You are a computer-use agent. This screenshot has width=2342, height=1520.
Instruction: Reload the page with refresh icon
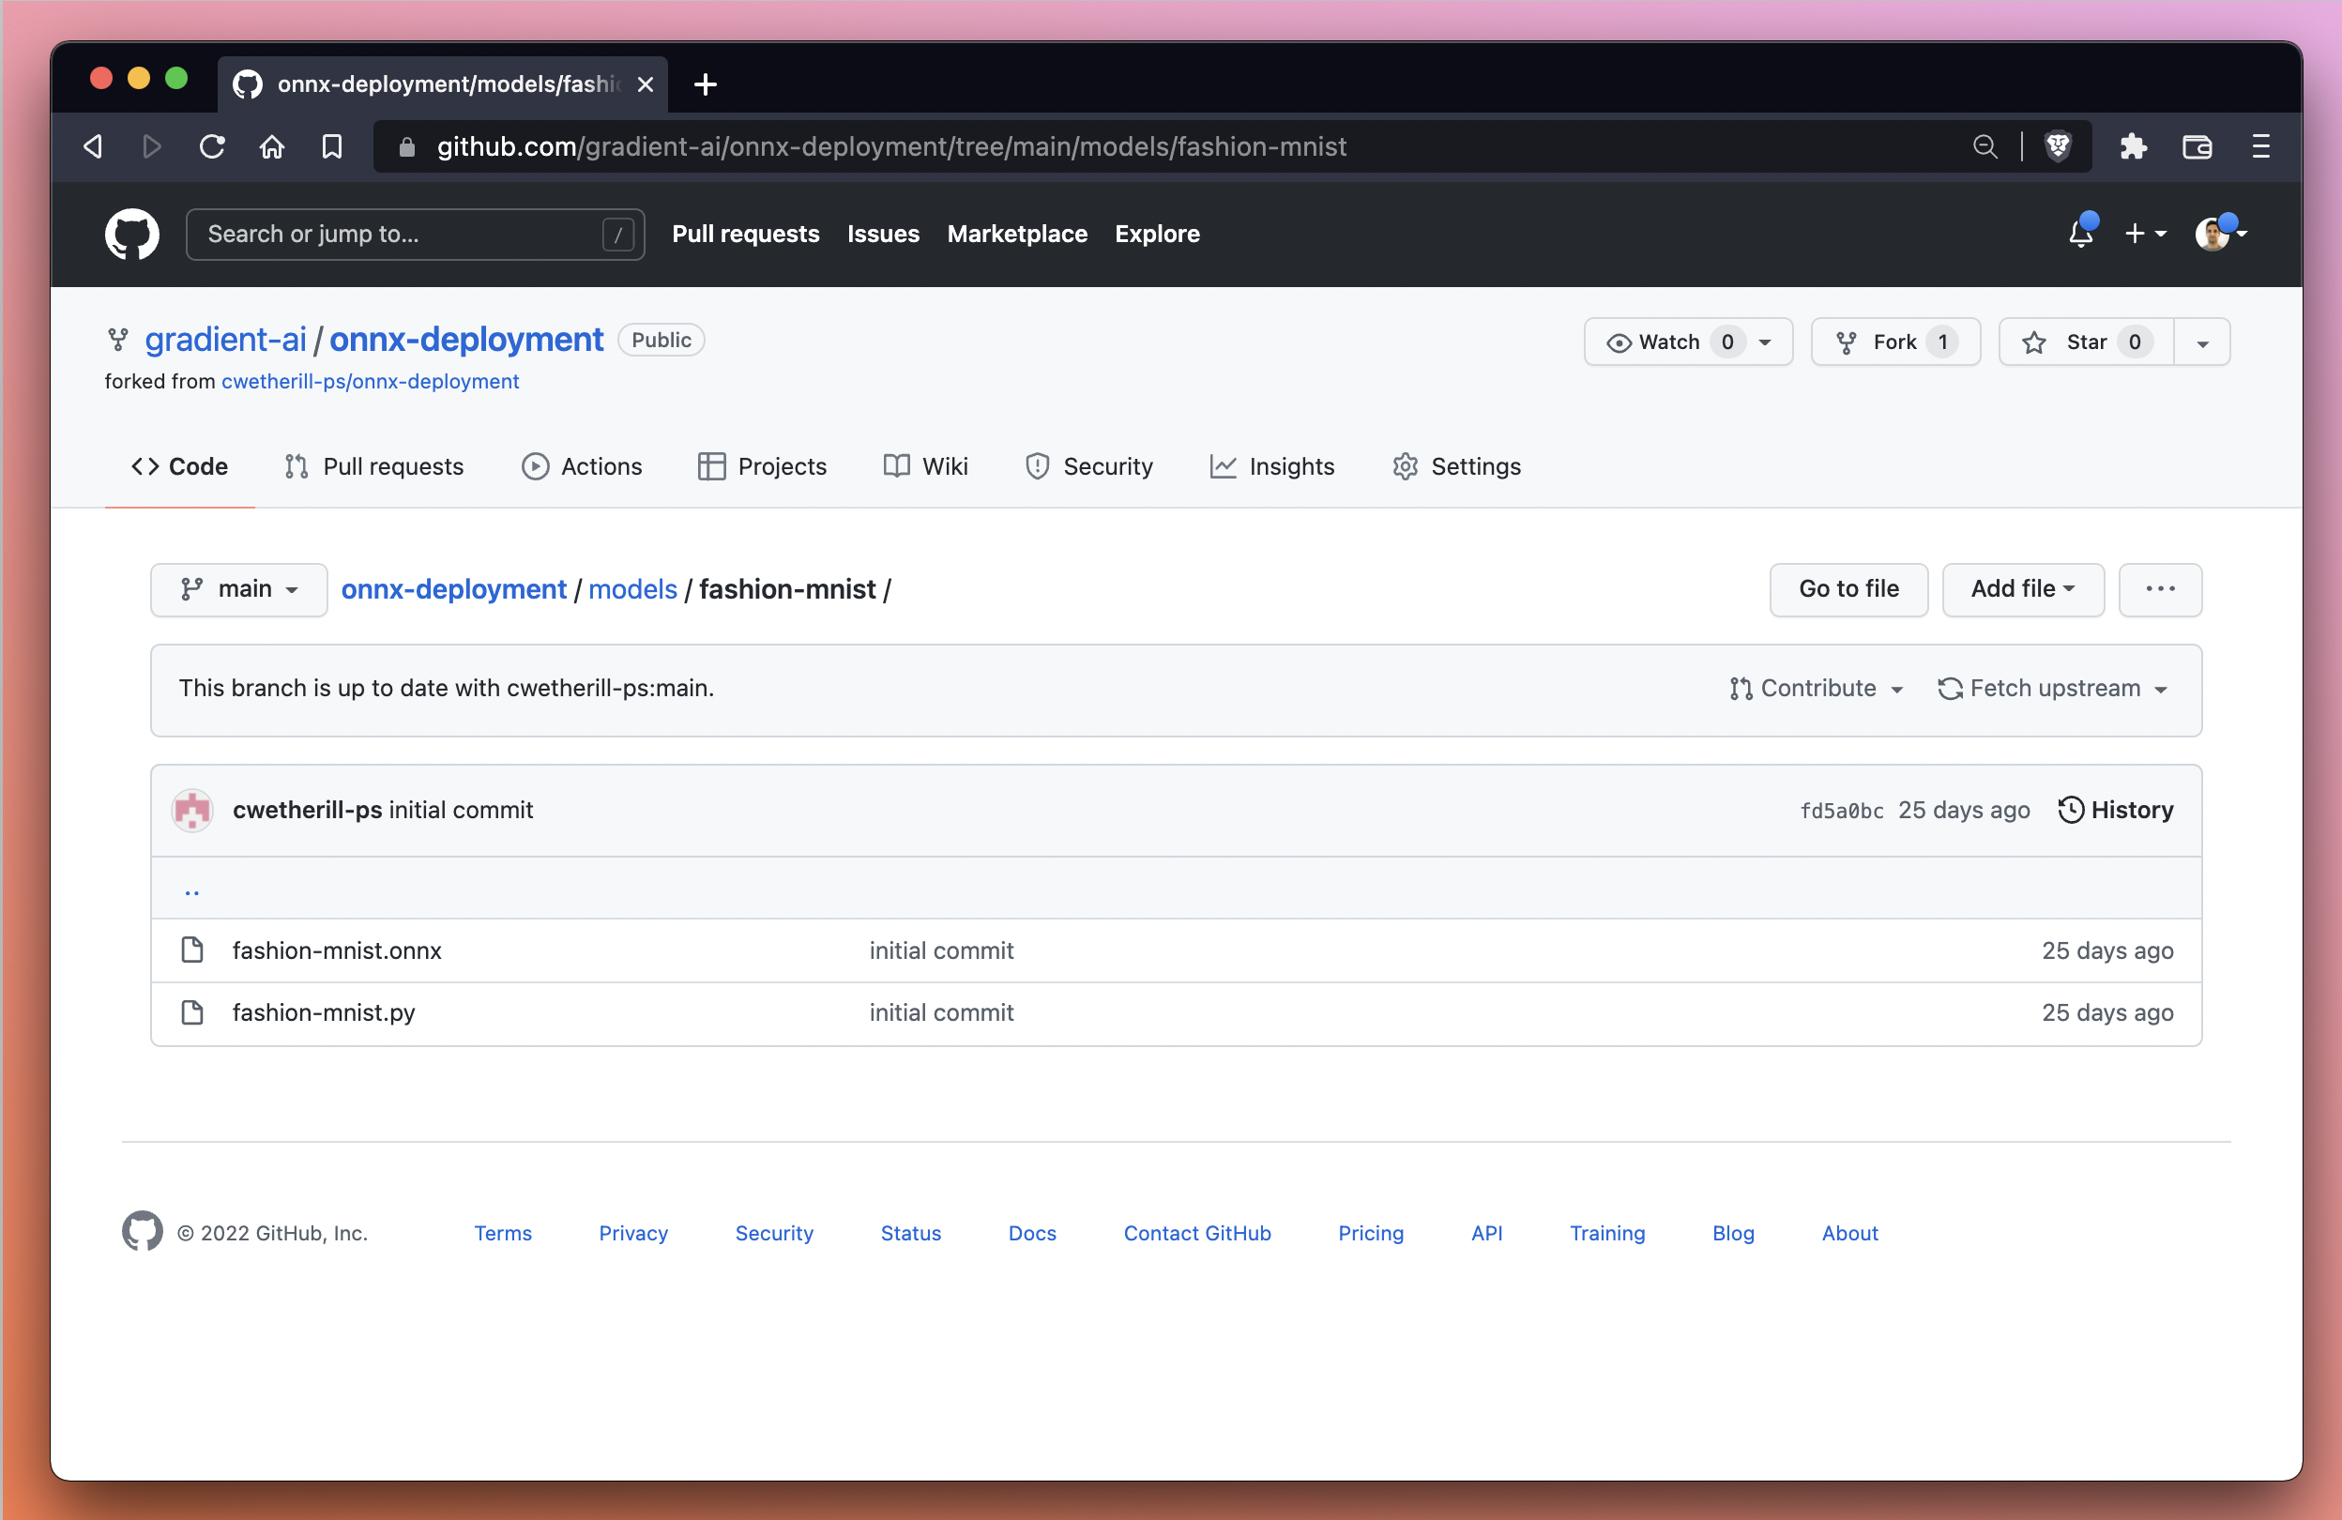(x=211, y=146)
